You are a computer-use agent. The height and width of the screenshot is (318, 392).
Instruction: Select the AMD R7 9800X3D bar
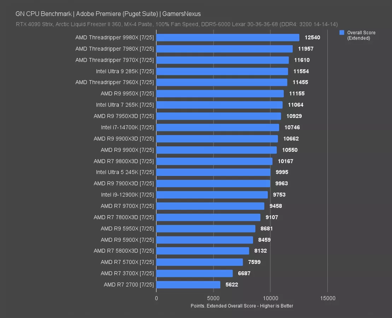tap(214, 161)
